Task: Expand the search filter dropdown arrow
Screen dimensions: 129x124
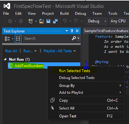Action: pos(78,38)
